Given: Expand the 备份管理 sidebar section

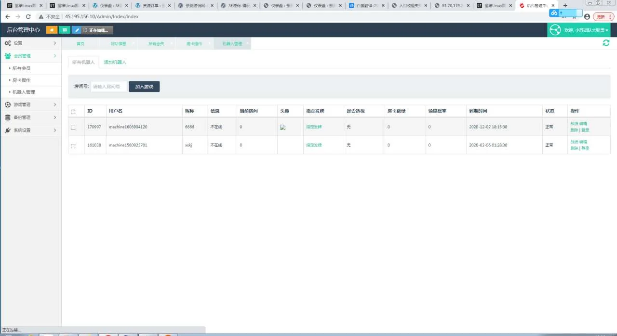Looking at the screenshot, I should pos(30,117).
